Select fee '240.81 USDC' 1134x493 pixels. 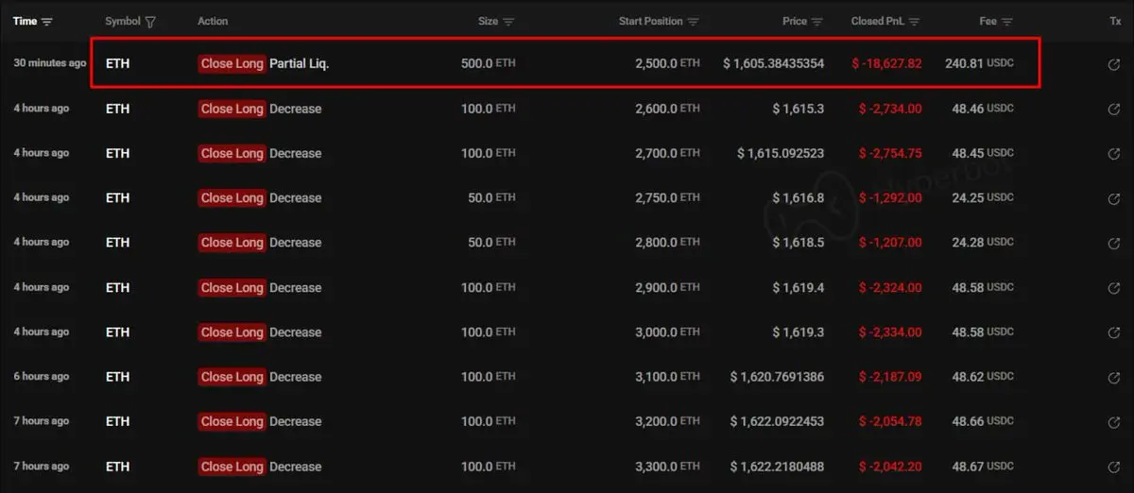tap(979, 63)
